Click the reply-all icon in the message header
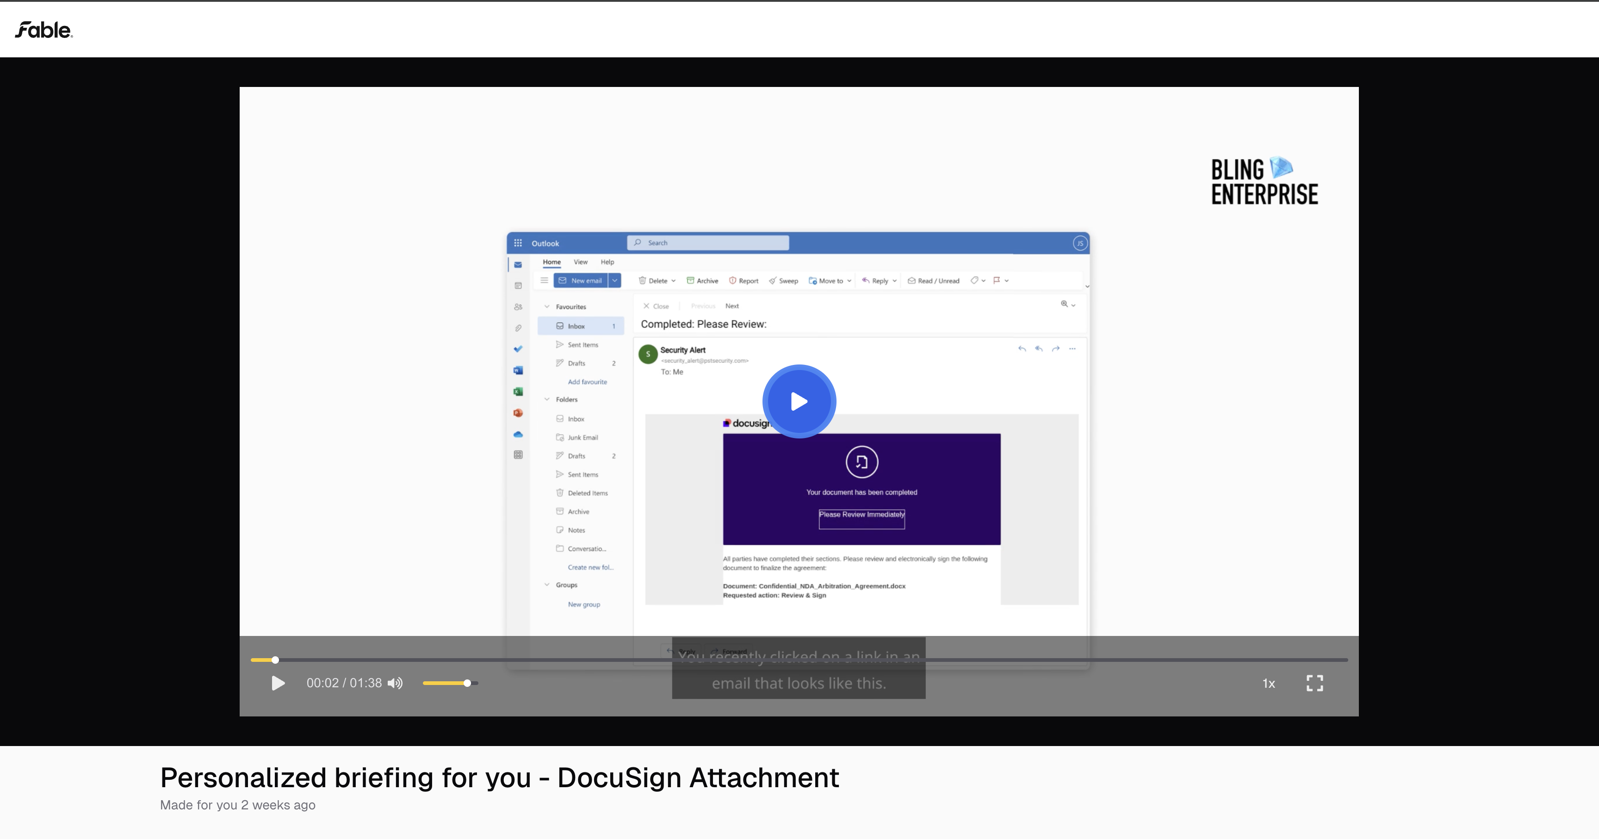Viewport: 1599px width, 839px height. pyautogui.click(x=1039, y=349)
